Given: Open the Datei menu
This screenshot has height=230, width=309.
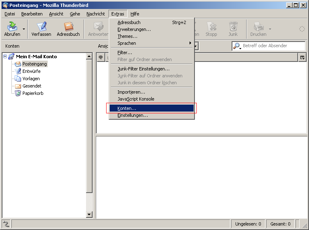Looking at the screenshot, I should (10, 14).
